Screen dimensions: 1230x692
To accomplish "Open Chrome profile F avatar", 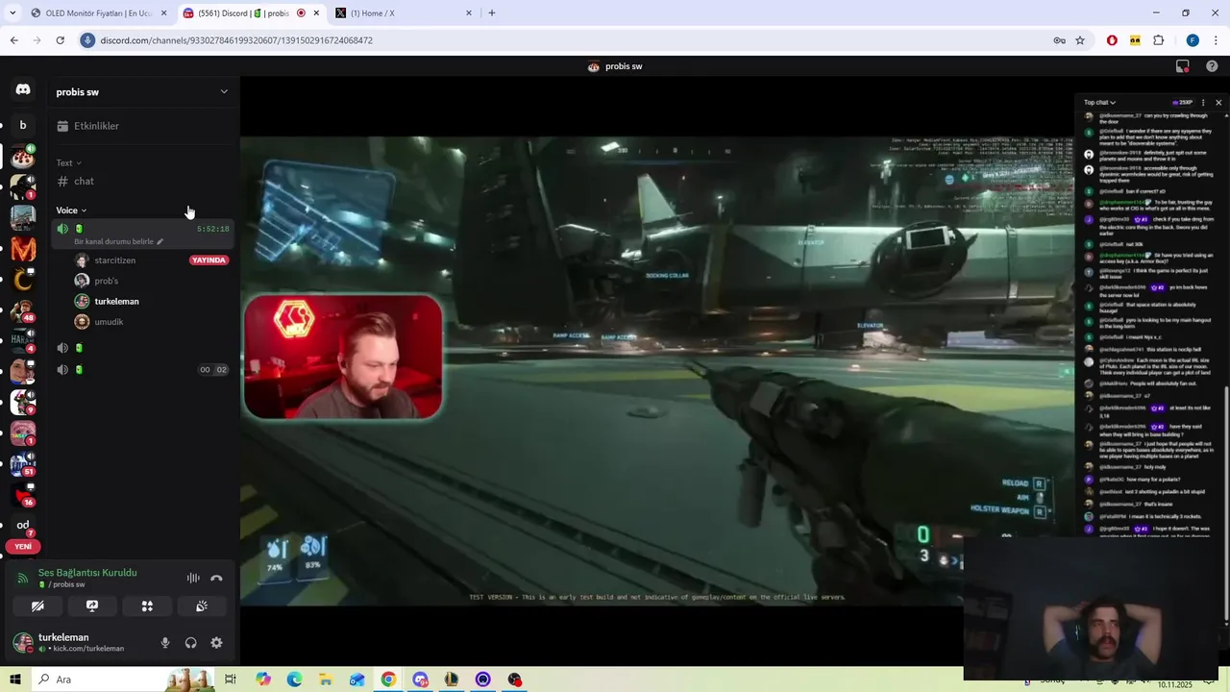I will (x=1193, y=40).
